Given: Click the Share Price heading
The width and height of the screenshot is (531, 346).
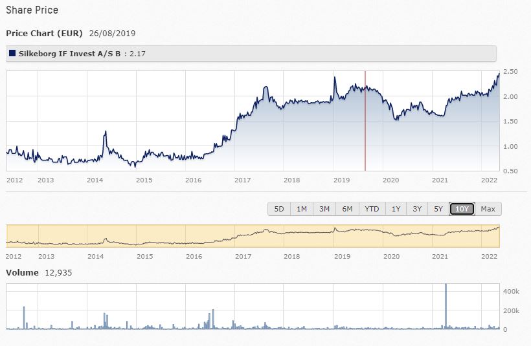Looking at the screenshot, I should (32, 10).
